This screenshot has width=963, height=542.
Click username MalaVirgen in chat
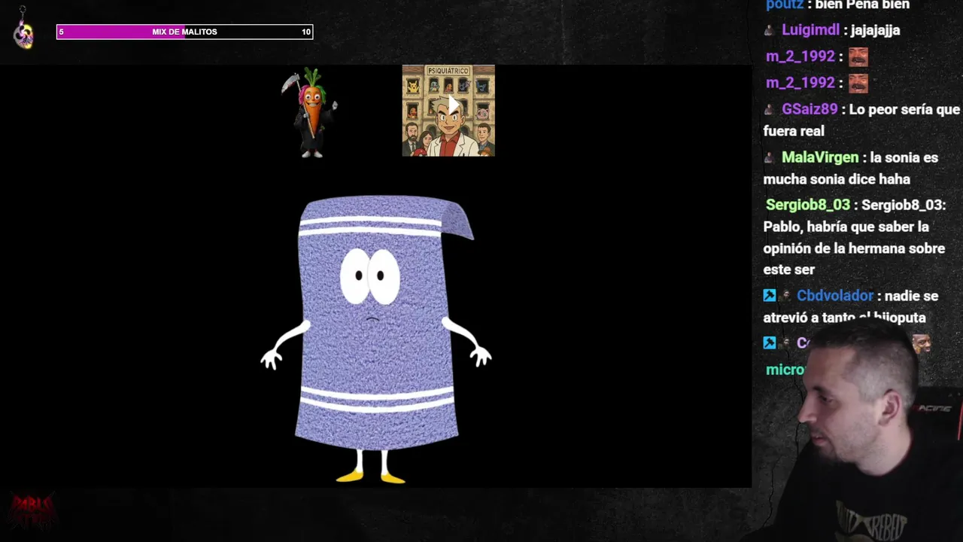click(820, 157)
